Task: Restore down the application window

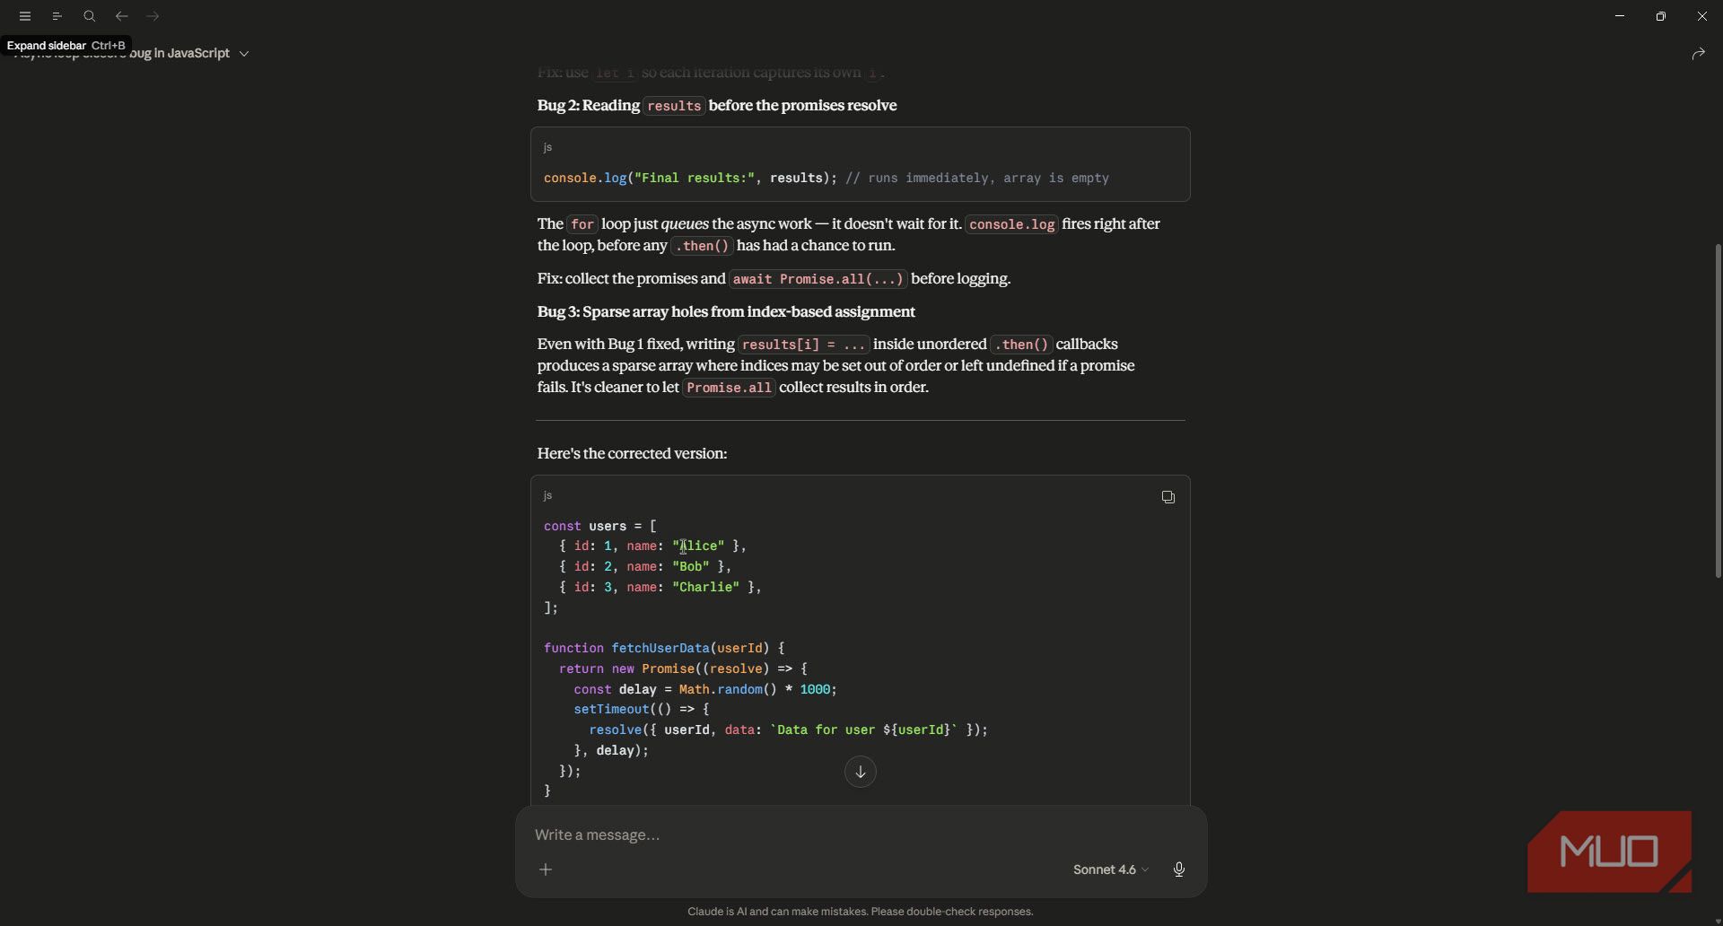Action: coord(1661,16)
